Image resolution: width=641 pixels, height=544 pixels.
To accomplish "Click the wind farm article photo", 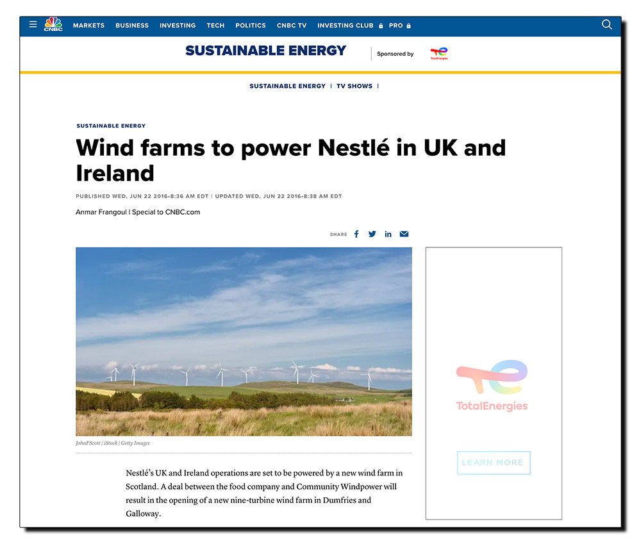I will (244, 342).
